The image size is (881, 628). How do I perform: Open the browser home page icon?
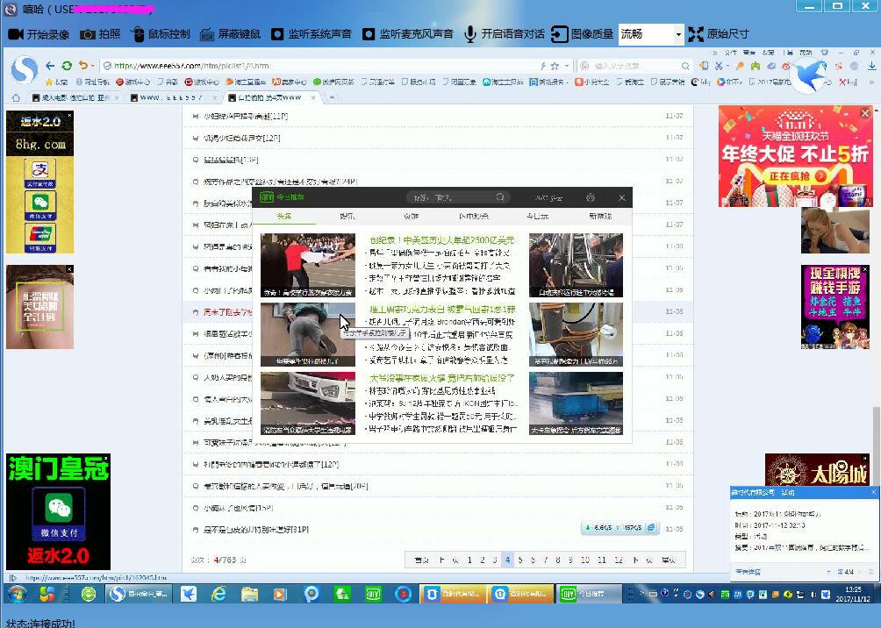[x=16, y=97]
